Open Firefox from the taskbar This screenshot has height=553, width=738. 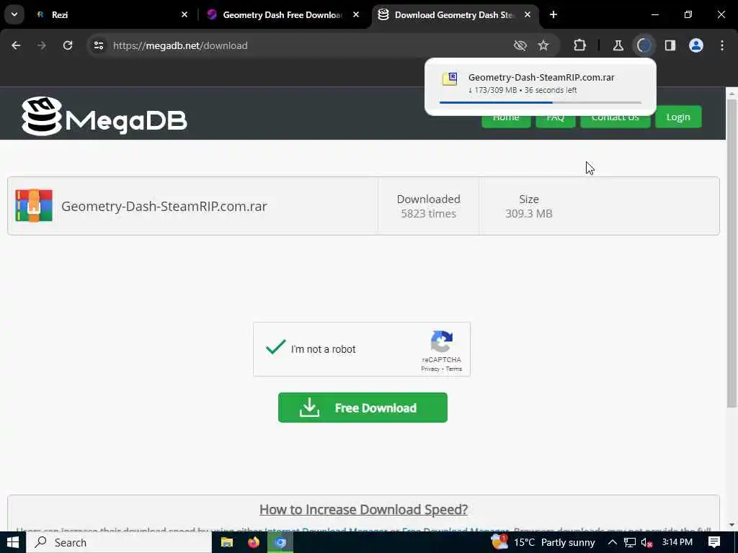253,542
